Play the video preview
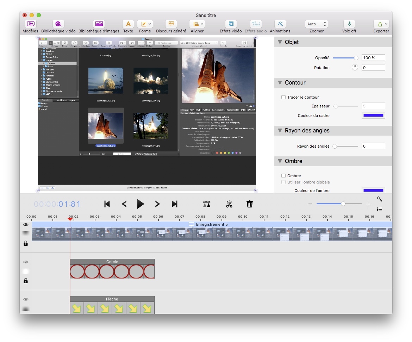412x342 pixels. pyautogui.click(x=141, y=204)
